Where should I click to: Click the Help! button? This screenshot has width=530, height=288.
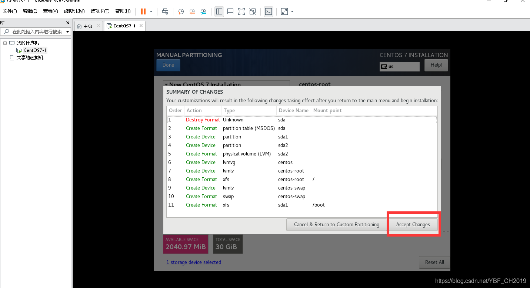point(436,65)
